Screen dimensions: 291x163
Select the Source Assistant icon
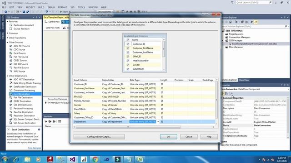11,29
